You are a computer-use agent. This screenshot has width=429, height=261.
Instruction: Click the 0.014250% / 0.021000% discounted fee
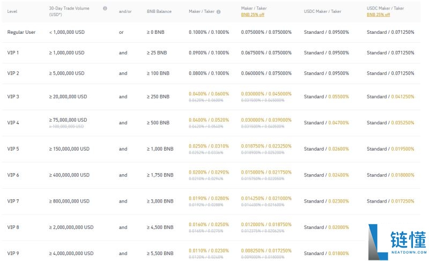[x=266, y=198]
